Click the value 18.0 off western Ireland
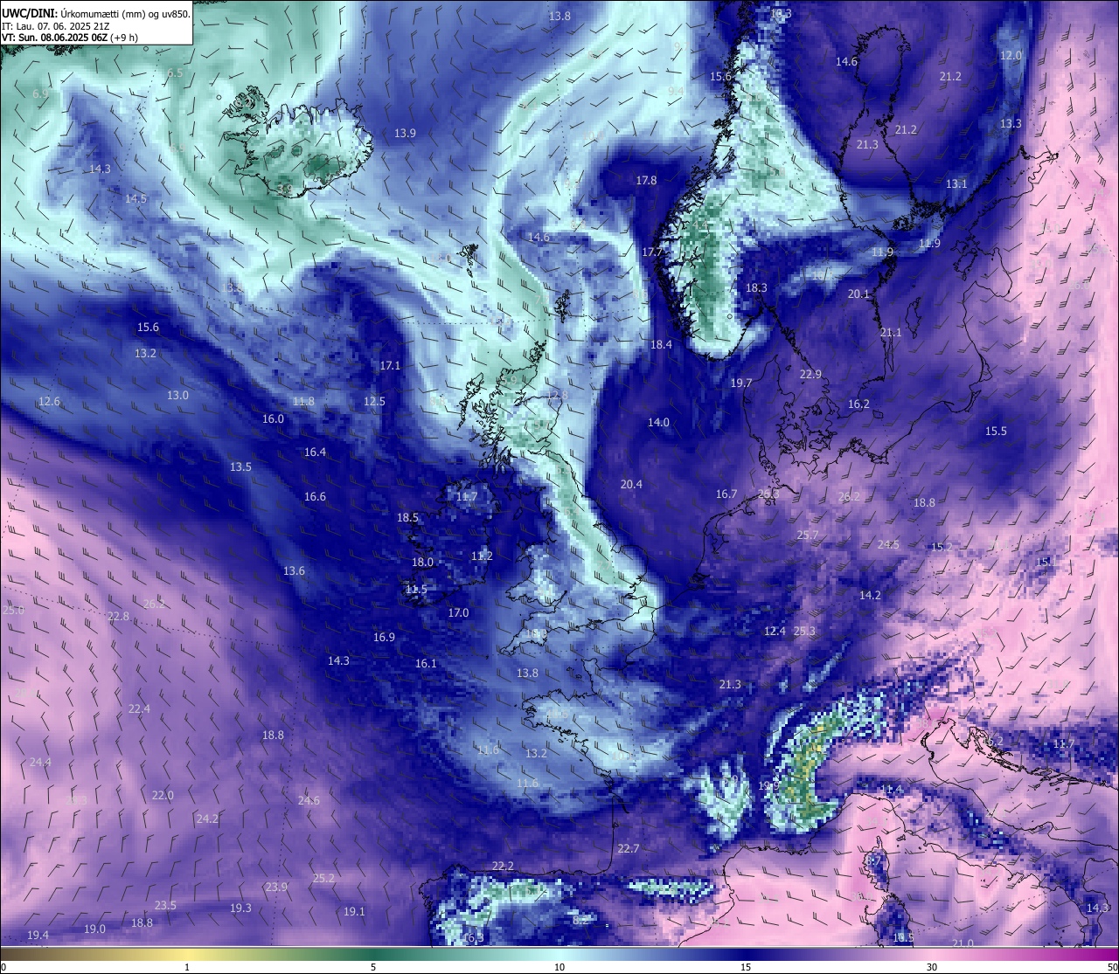The width and height of the screenshot is (1119, 974). click(422, 563)
